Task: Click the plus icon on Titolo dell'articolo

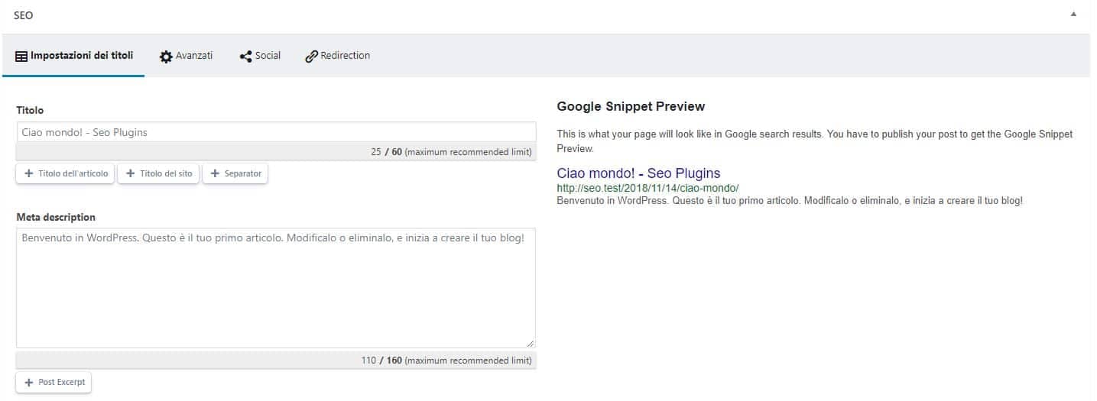Action: click(29, 174)
